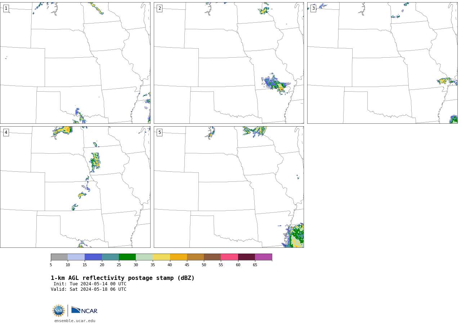Click the brown 50-55 dBZ swatch
Viewport: 461px width, 325px height.
pos(212,257)
